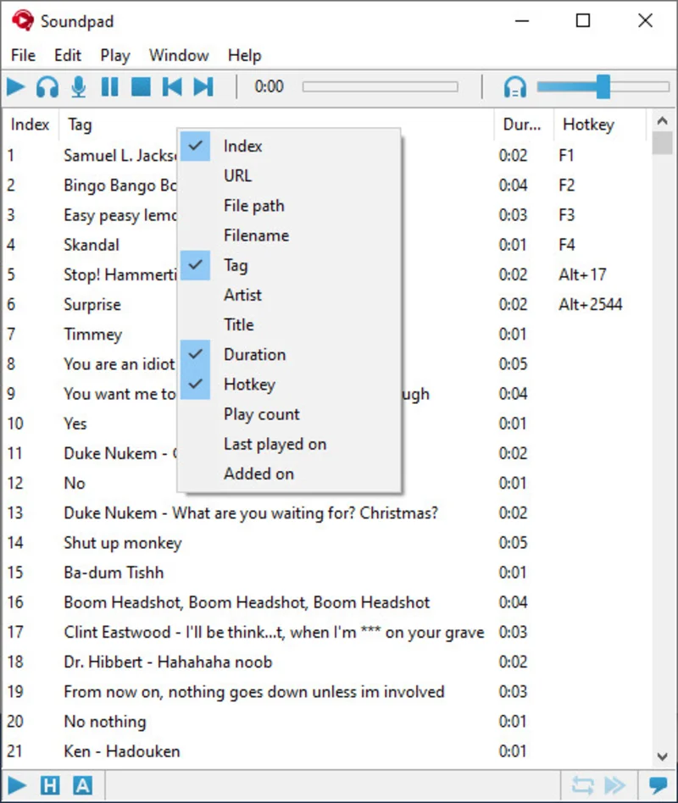Show the File path column
678x803 pixels.
253,205
